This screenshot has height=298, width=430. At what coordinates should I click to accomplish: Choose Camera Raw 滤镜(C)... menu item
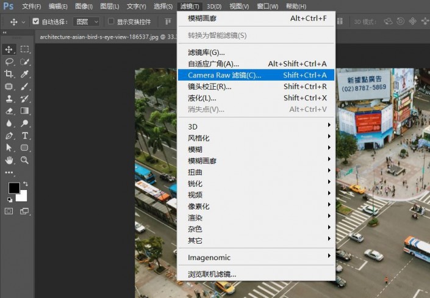(x=256, y=75)
